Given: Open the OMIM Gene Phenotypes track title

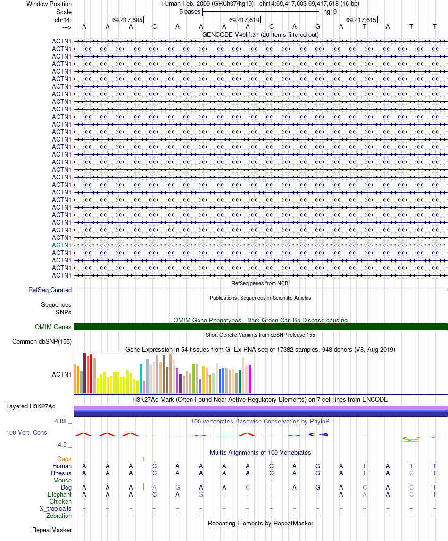Looking at the screenshot, I should click(260, 320).
